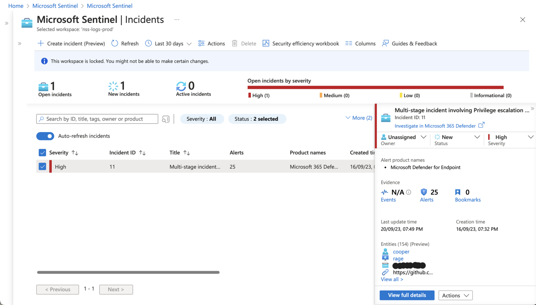Click the Delete trash can icon

[234, 43]
